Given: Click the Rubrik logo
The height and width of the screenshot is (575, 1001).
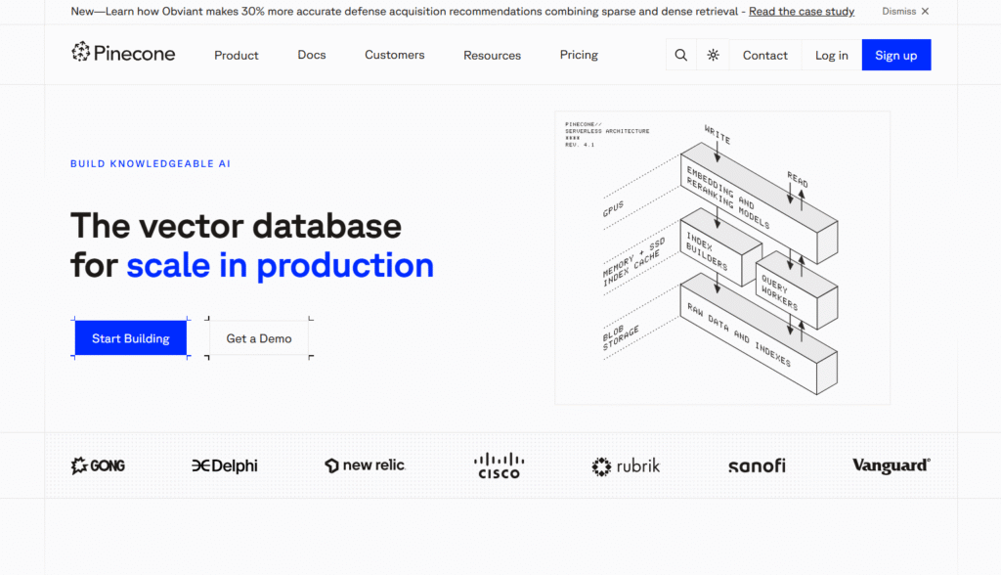Looking at the screenshot, I should click(x=626, y=465).
